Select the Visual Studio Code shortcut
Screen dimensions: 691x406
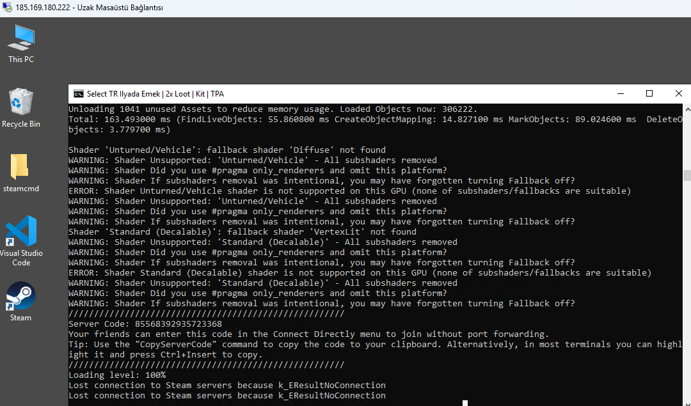21,241
